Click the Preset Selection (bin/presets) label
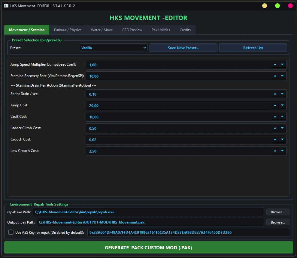 point(37,40)
